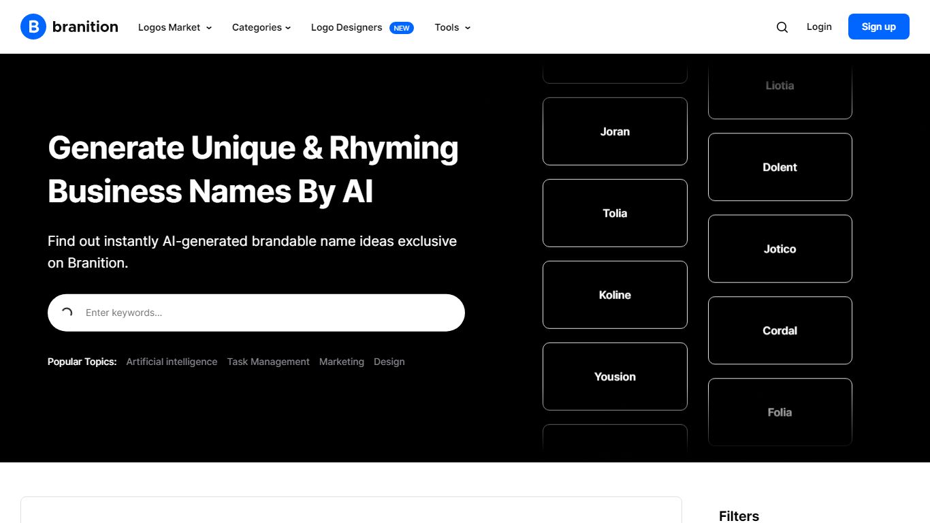Open the search icon in the header

782,27
